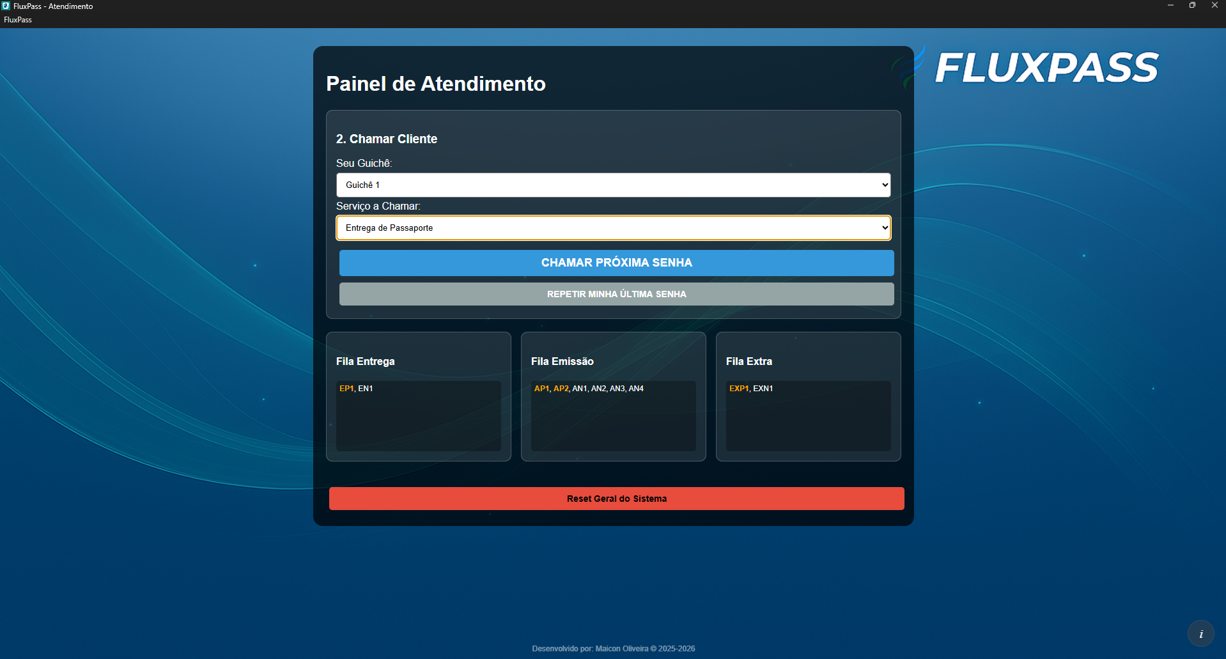Click the Painel de Atendimento heading
1226x659 pixels.
click(436, 84)
